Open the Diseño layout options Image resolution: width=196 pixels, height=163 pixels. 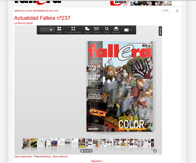(x=87, y=30)
